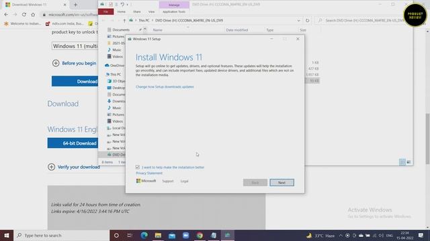Open the volume control in system tray
Screen dimensions: 430x241
click(381, 235)
